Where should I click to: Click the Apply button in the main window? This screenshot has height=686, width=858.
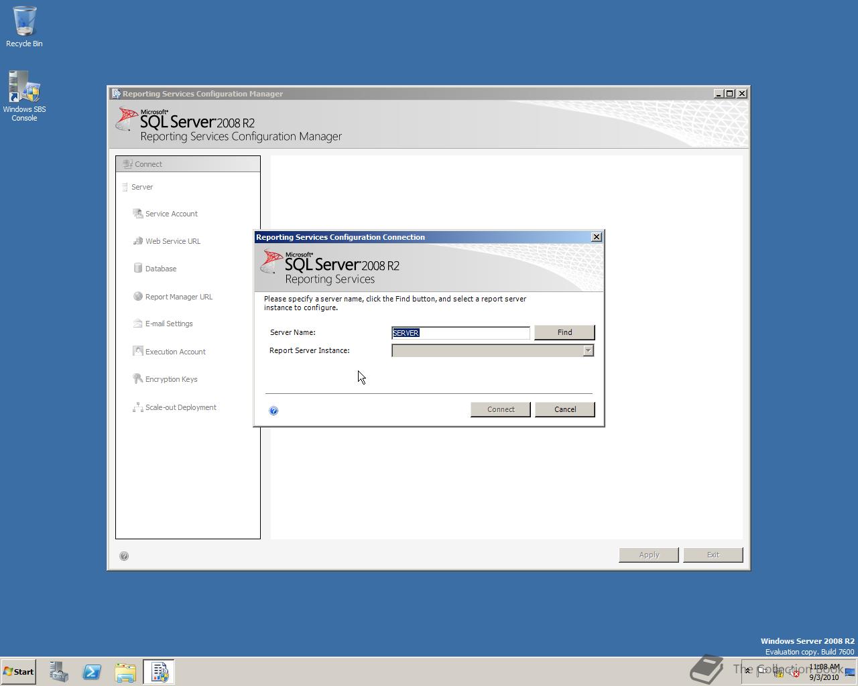pos(649,555)
